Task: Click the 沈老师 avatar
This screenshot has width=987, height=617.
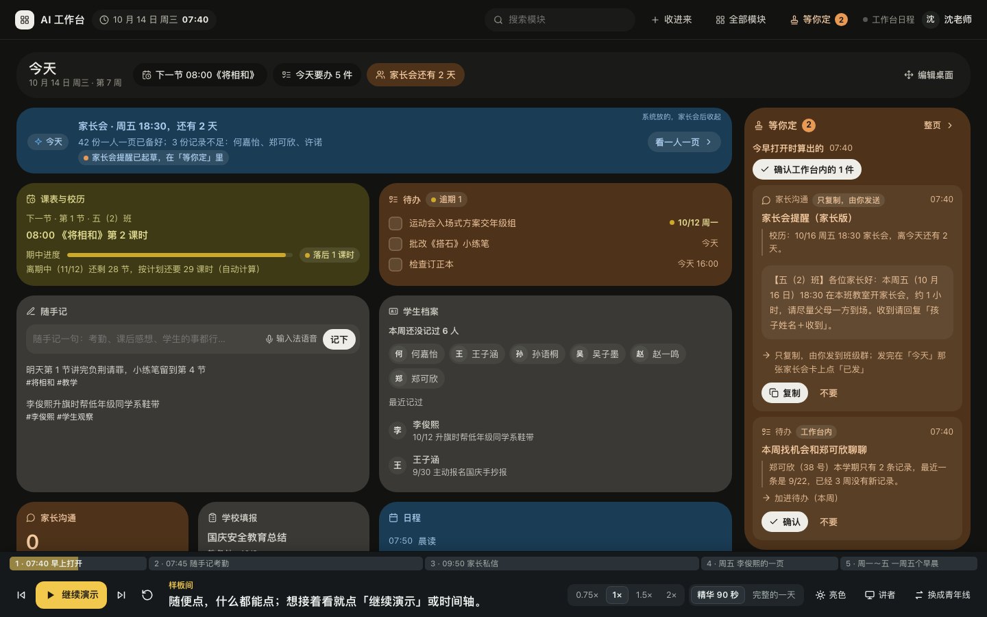Action: (930, 20)
